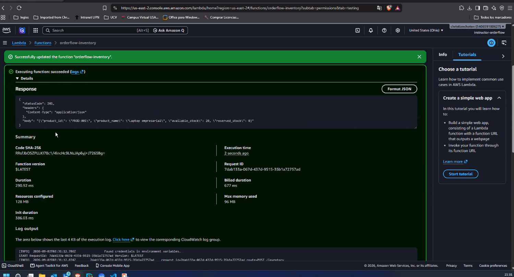The height and width of the screenshot is (277, 514).
Task: Open the christianchoton account dropdown
Action: (478, 26)
